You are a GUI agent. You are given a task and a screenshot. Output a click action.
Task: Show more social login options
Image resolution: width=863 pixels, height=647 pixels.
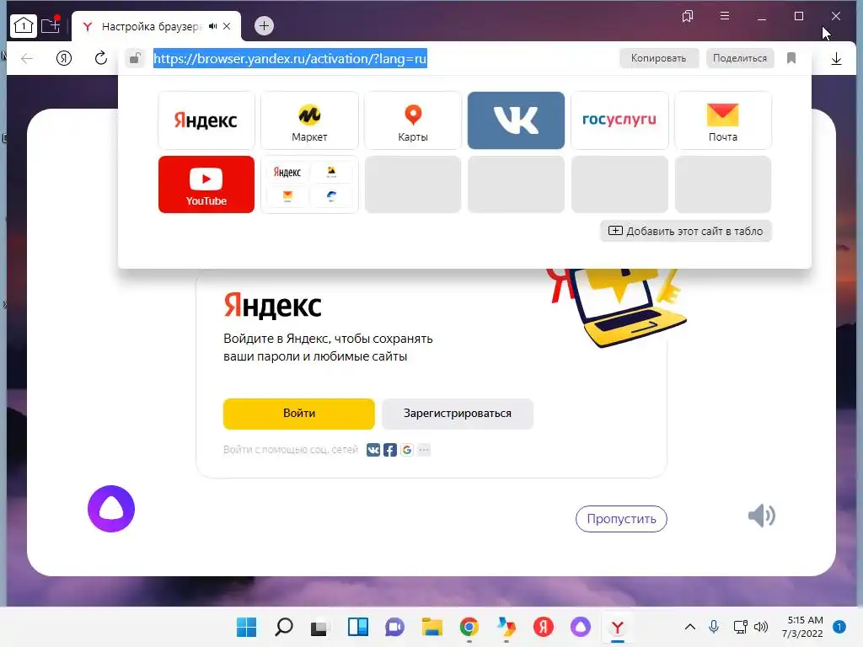coord(424,450)
